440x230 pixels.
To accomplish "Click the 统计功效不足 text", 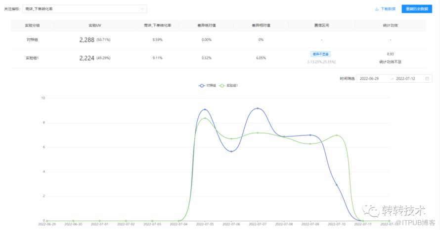I will pos(391,62).
